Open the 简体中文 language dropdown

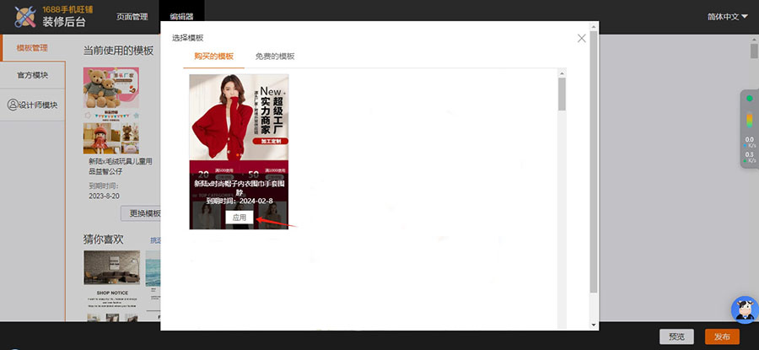click(728, 17)
